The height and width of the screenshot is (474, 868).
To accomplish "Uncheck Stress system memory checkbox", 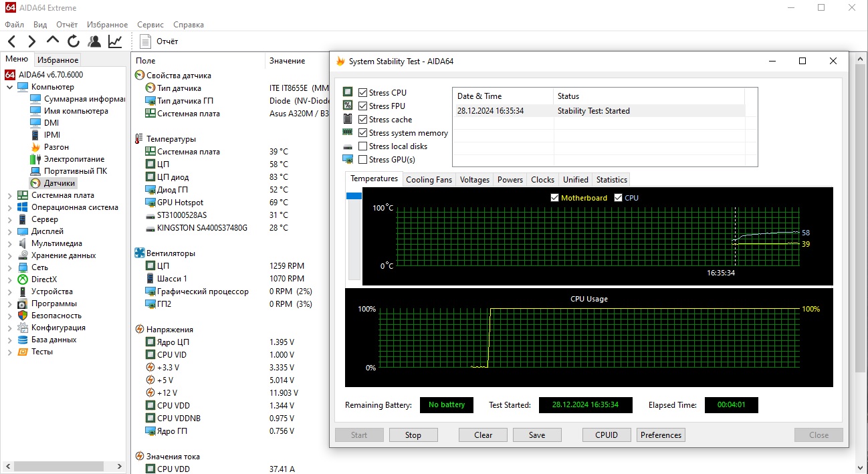I will coord(363,133).
